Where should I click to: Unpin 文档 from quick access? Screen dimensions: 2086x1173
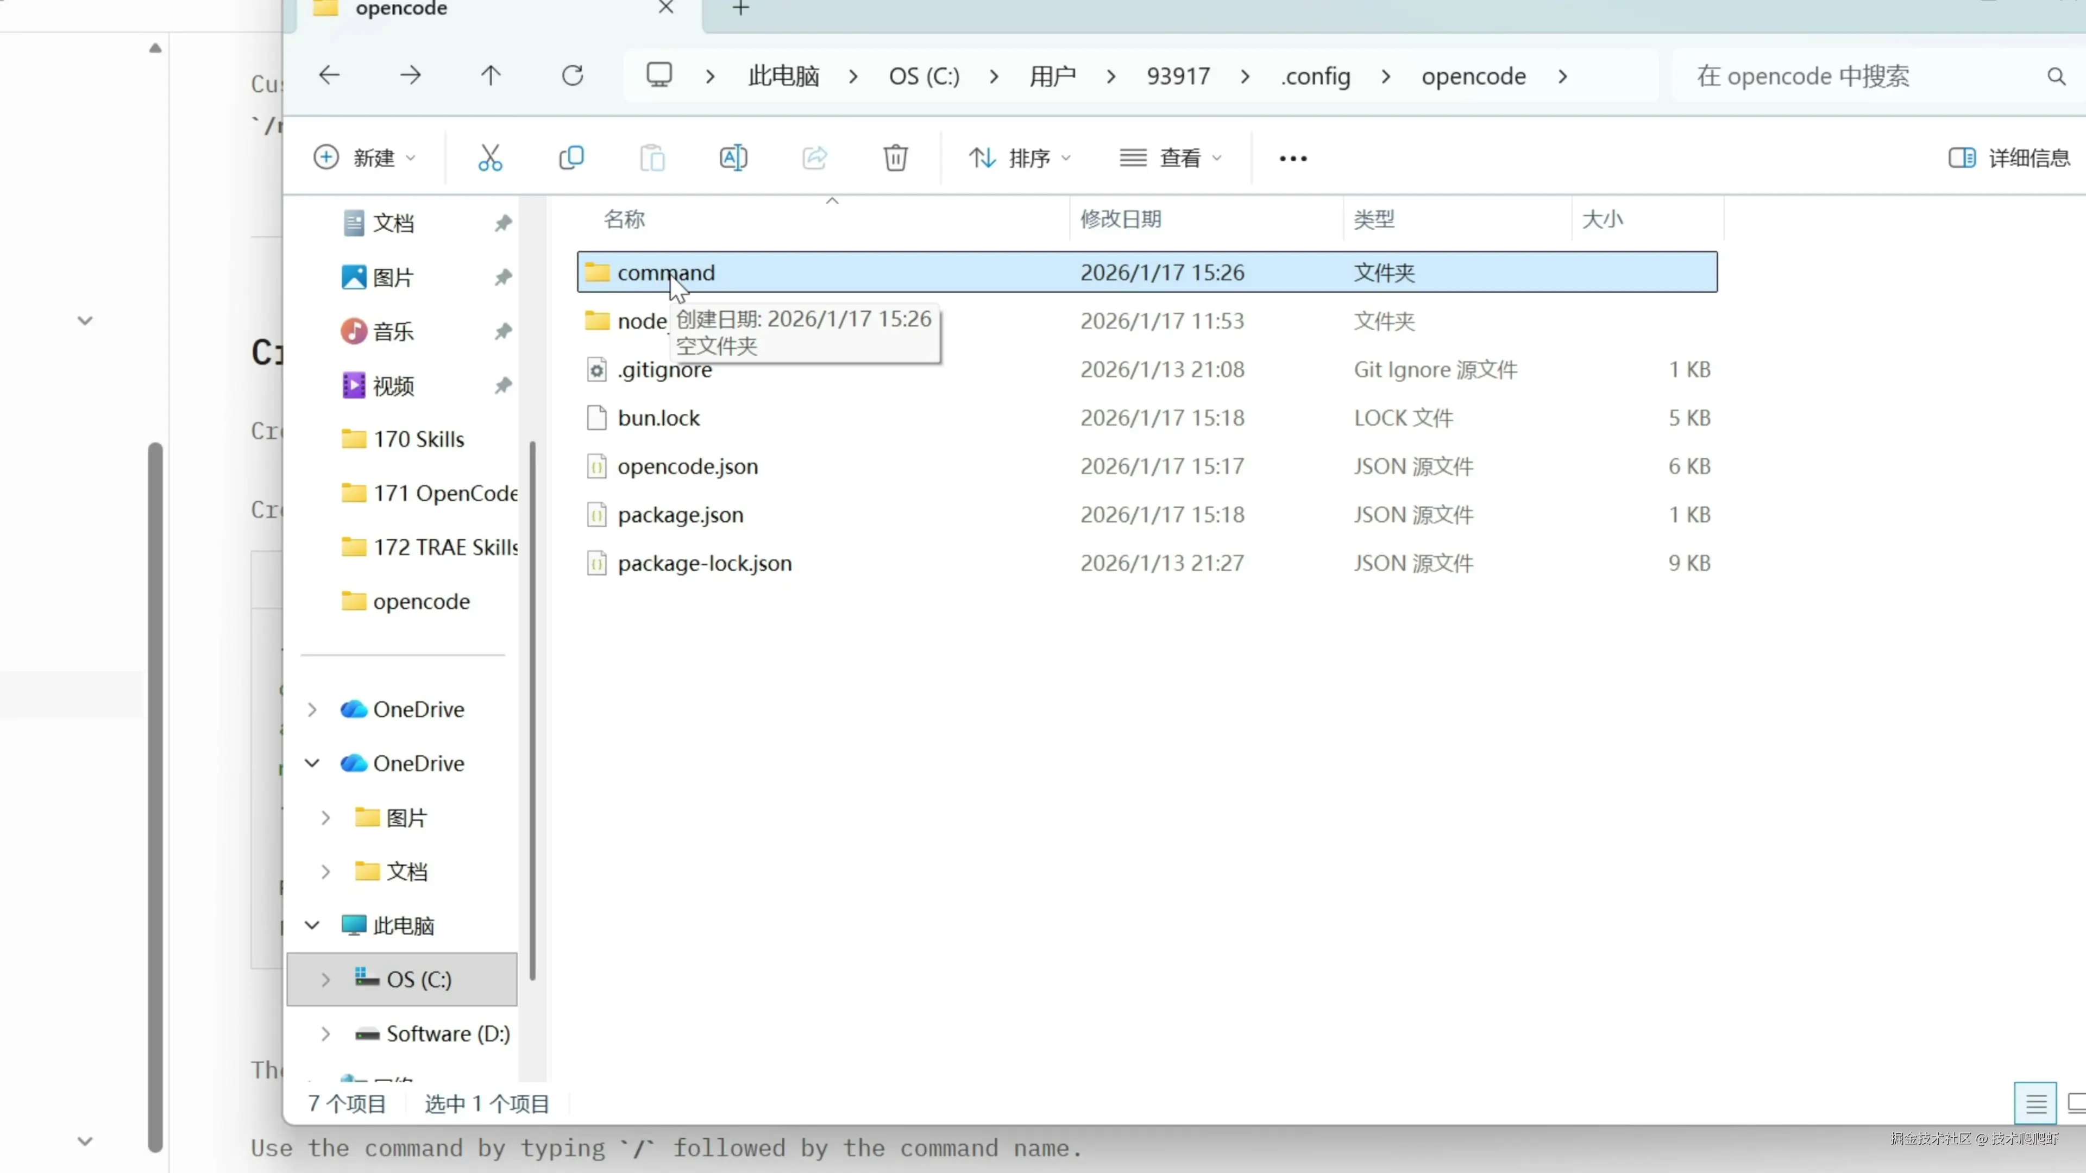coord(503,223)
